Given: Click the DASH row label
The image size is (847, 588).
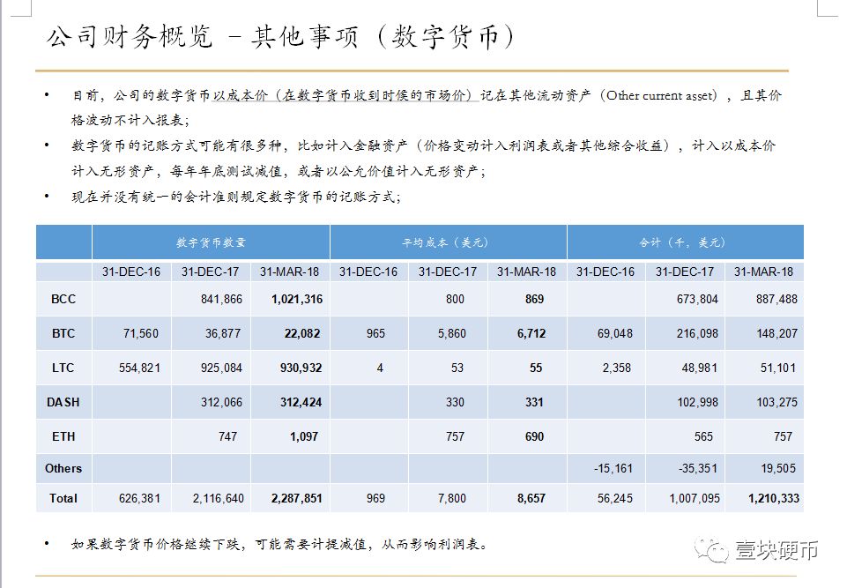Looking at the screenshot, I should 63,403.
